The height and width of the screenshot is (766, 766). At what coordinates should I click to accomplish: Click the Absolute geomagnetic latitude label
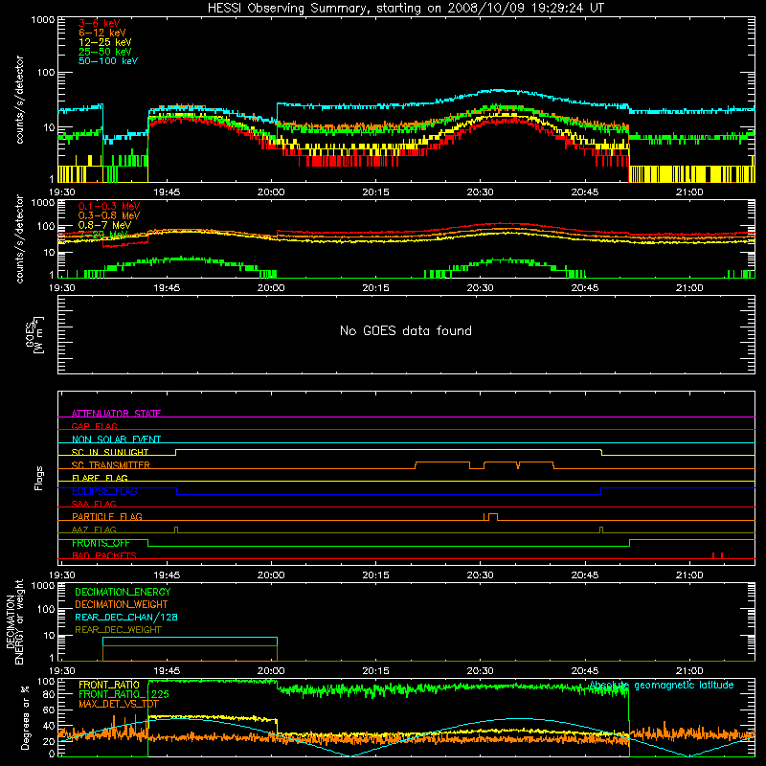pos(662,685)
